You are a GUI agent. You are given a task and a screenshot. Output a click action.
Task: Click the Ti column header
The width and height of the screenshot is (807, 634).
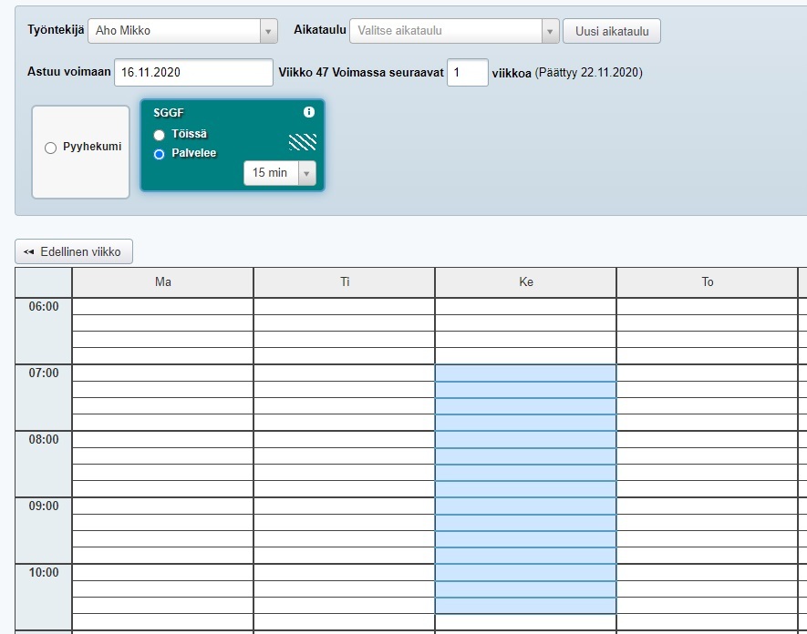(x=345, y=282)
